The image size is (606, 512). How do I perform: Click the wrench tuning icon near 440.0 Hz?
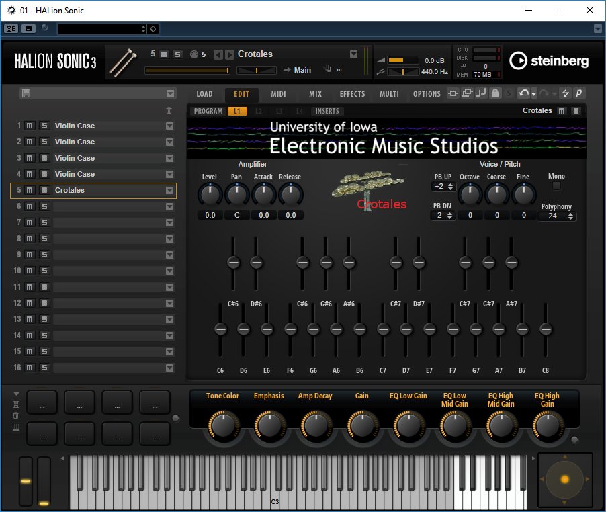point(381,72)
